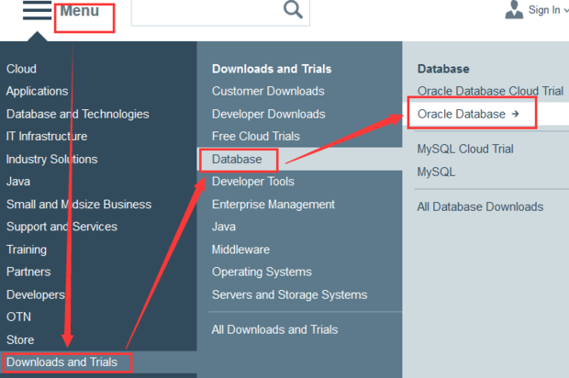Open Downloads and Trials in main menu
The height and width of the screenshot is (378, 569).
click(x=61, y=362)
